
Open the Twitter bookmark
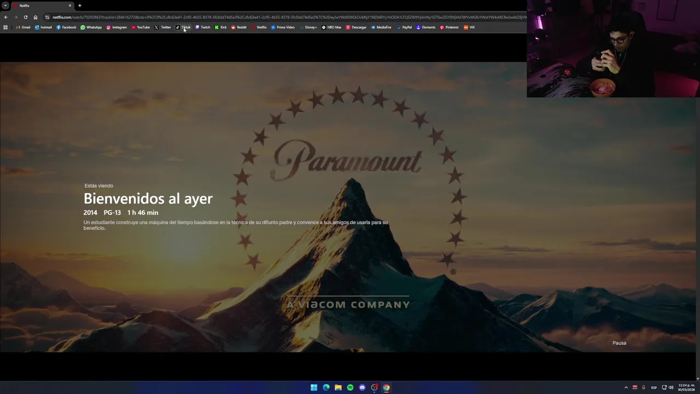click(x=163, y=27)
